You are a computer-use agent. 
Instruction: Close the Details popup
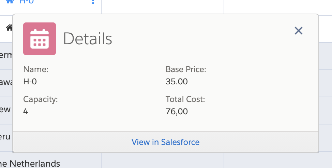tap(299, 31)
